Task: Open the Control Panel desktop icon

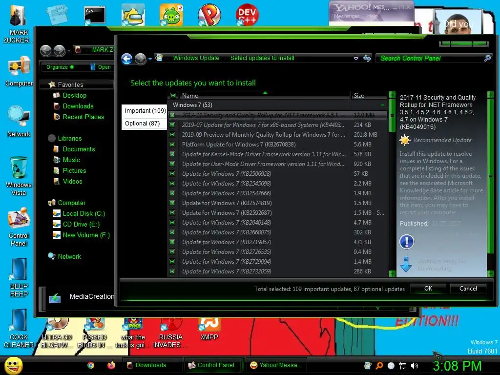Action: (x=19, y=227)
